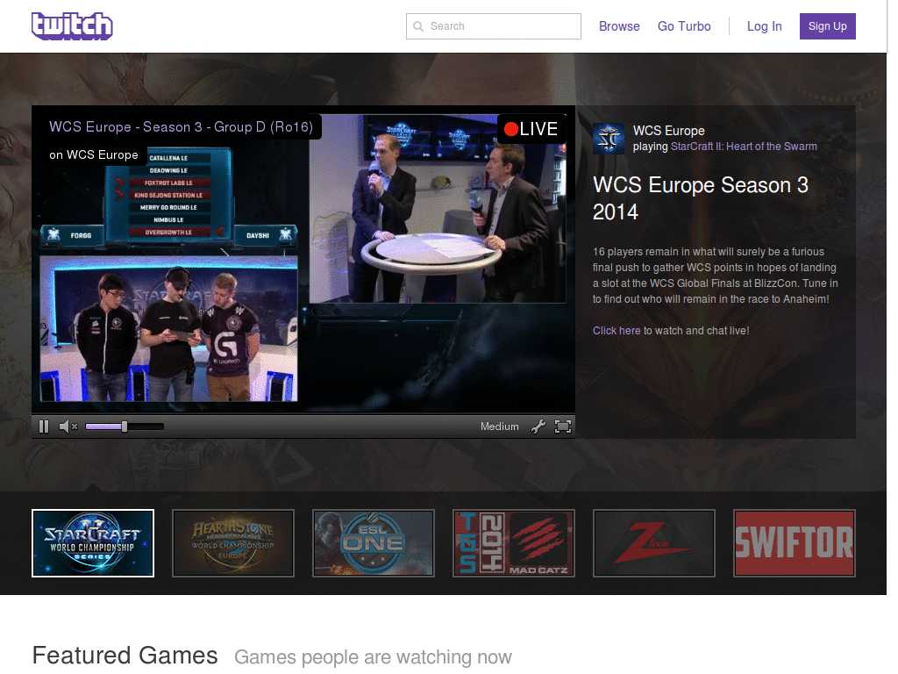This screenshot has height=674, width=898.
Task: Mute the stream via speaker icon
Action: coord(68,427)
